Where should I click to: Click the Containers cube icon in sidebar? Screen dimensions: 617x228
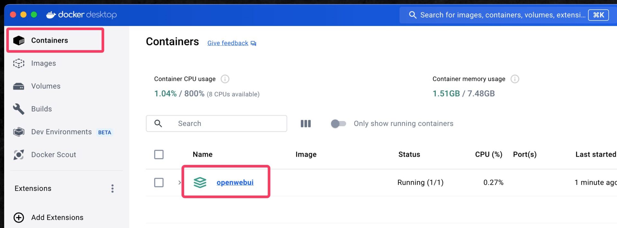point(19,40)
